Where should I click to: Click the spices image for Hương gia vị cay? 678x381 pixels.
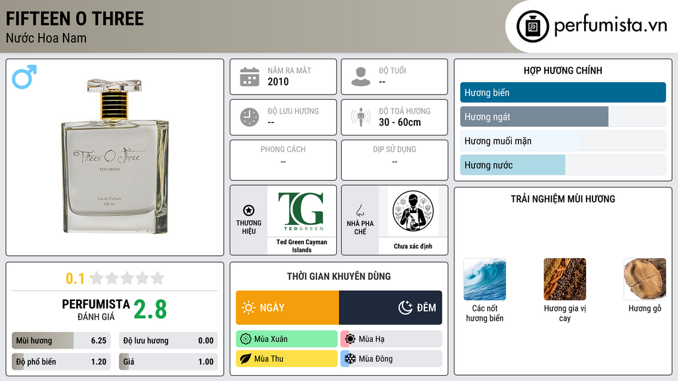coord(565,279)
